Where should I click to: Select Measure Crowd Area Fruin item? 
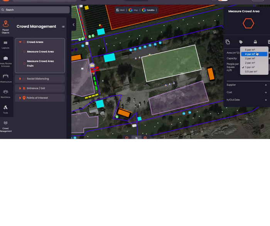click(40, 63)
